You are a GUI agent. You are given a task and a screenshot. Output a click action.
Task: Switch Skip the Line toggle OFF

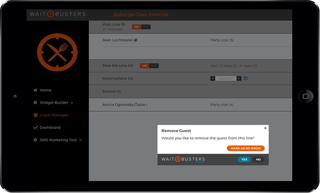point(154,66)
